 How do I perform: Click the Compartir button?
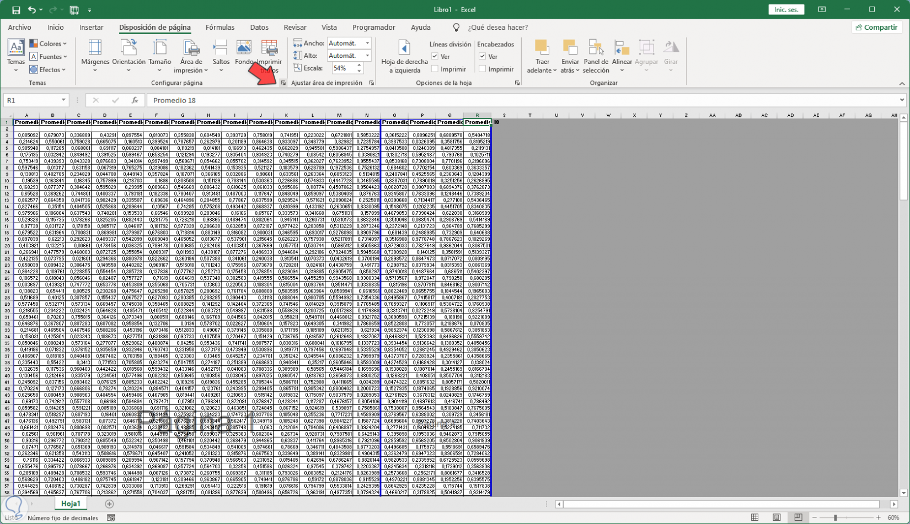(877, 28)
